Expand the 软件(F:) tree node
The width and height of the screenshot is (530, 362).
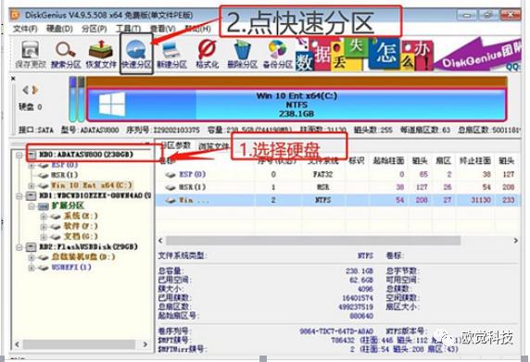point(44,227)
